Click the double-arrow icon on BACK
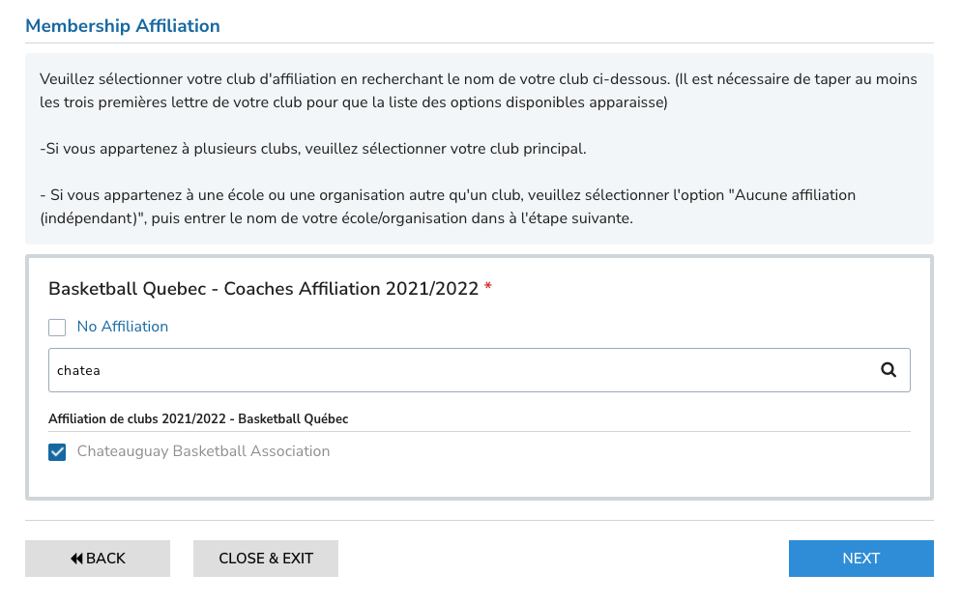The image size is (962, 603). point(76,559)
